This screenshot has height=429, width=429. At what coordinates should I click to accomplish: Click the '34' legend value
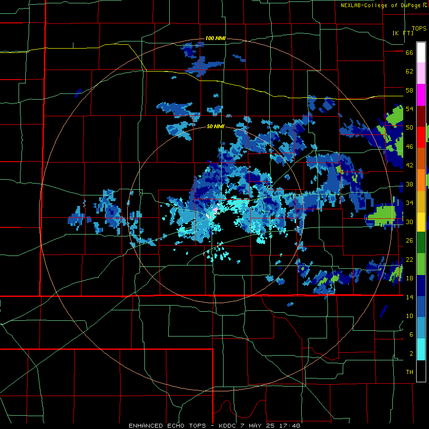pyautogui.click(x=409, y=203)
